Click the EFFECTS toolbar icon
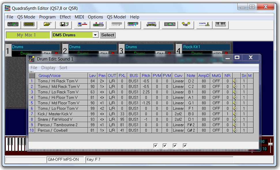Screen dimensions: 280x170 151,25
